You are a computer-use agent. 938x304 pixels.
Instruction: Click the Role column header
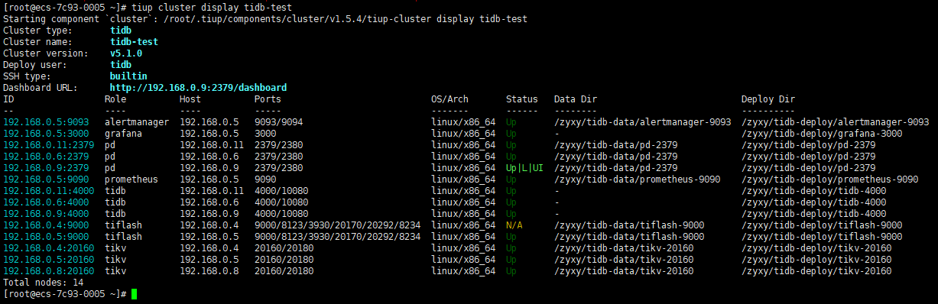click(x=115, y=99)
